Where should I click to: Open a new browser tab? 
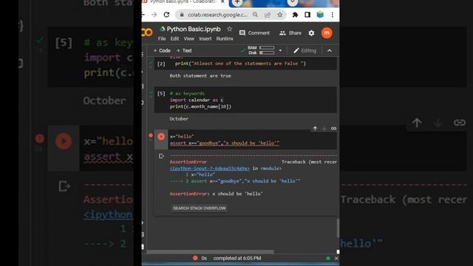click(237, 2)
